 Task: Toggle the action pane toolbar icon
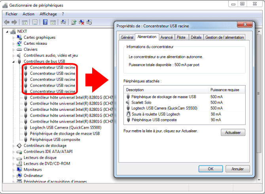[53, 22]
